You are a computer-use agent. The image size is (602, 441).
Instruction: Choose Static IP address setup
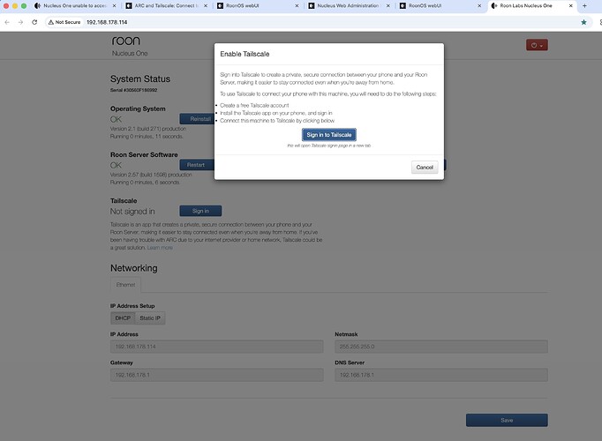(x=150, y=318)
